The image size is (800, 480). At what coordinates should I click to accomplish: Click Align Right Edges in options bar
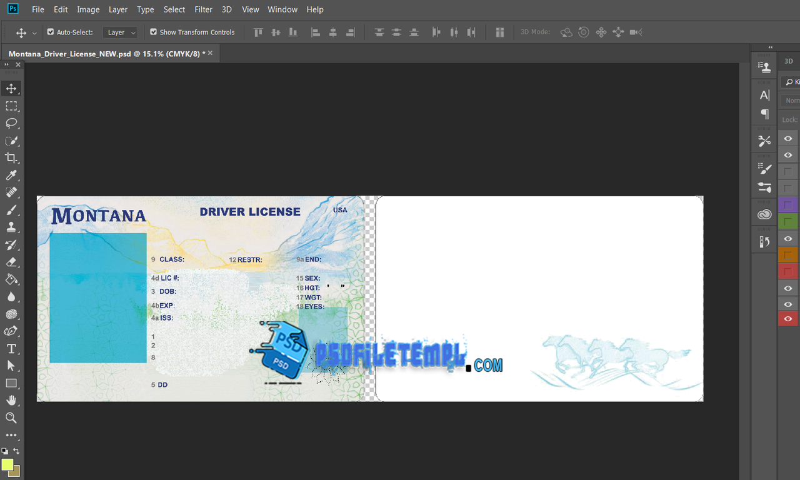click(350, 32)
